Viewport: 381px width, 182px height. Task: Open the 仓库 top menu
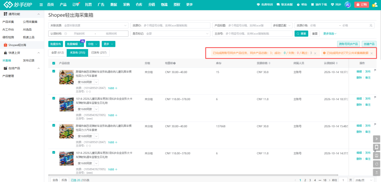point(139,5)
